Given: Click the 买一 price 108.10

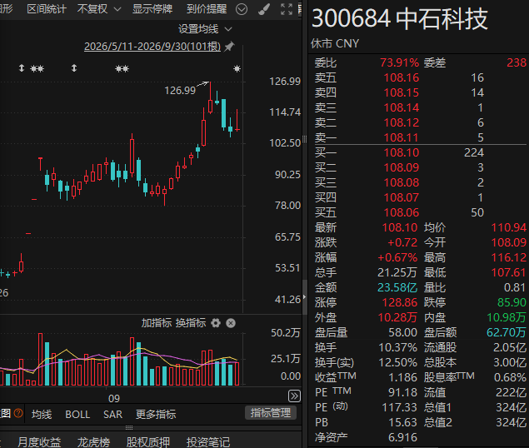Looking at the screenshot, I should [x=402, y=152].
